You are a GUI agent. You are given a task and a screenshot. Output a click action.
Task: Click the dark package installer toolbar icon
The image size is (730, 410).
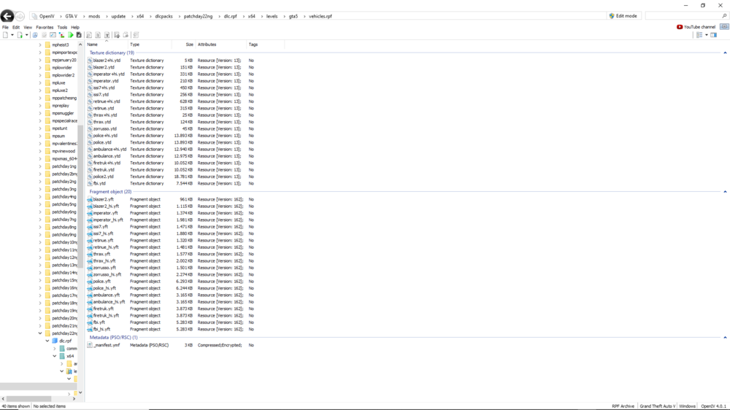coord(79,35)
